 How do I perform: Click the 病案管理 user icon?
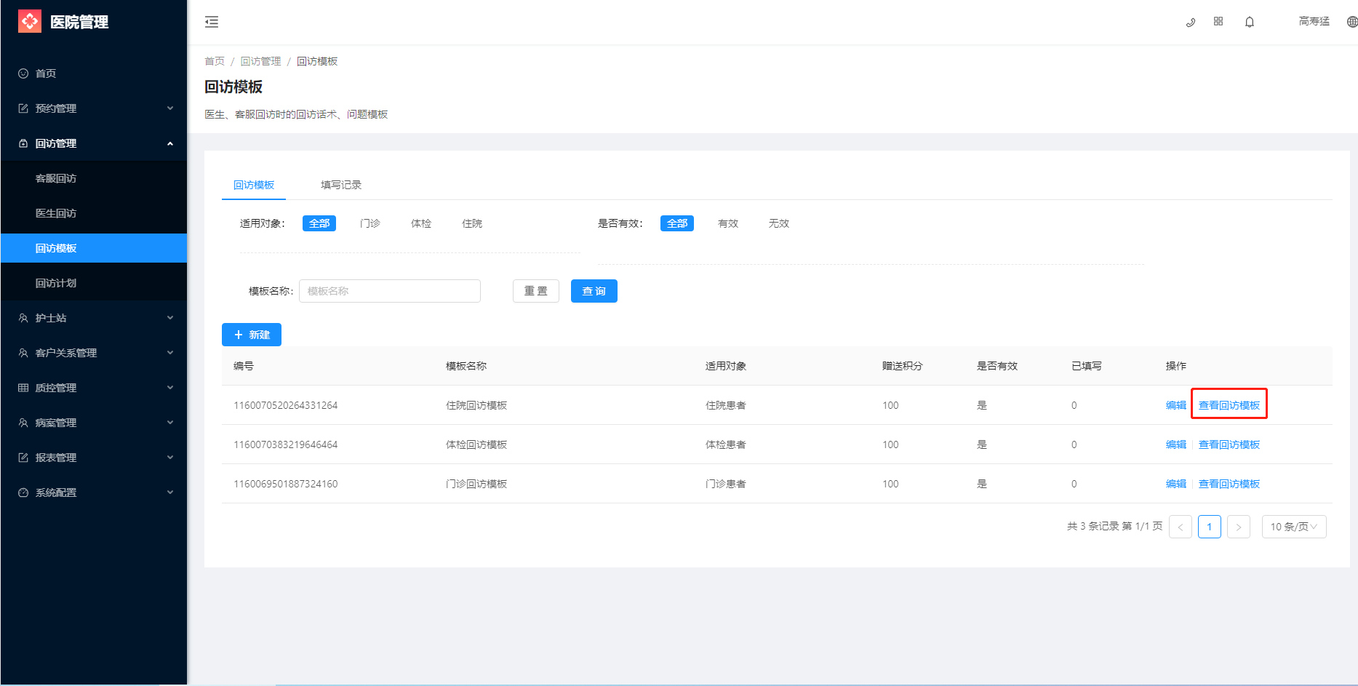click(x=23, y=423)
